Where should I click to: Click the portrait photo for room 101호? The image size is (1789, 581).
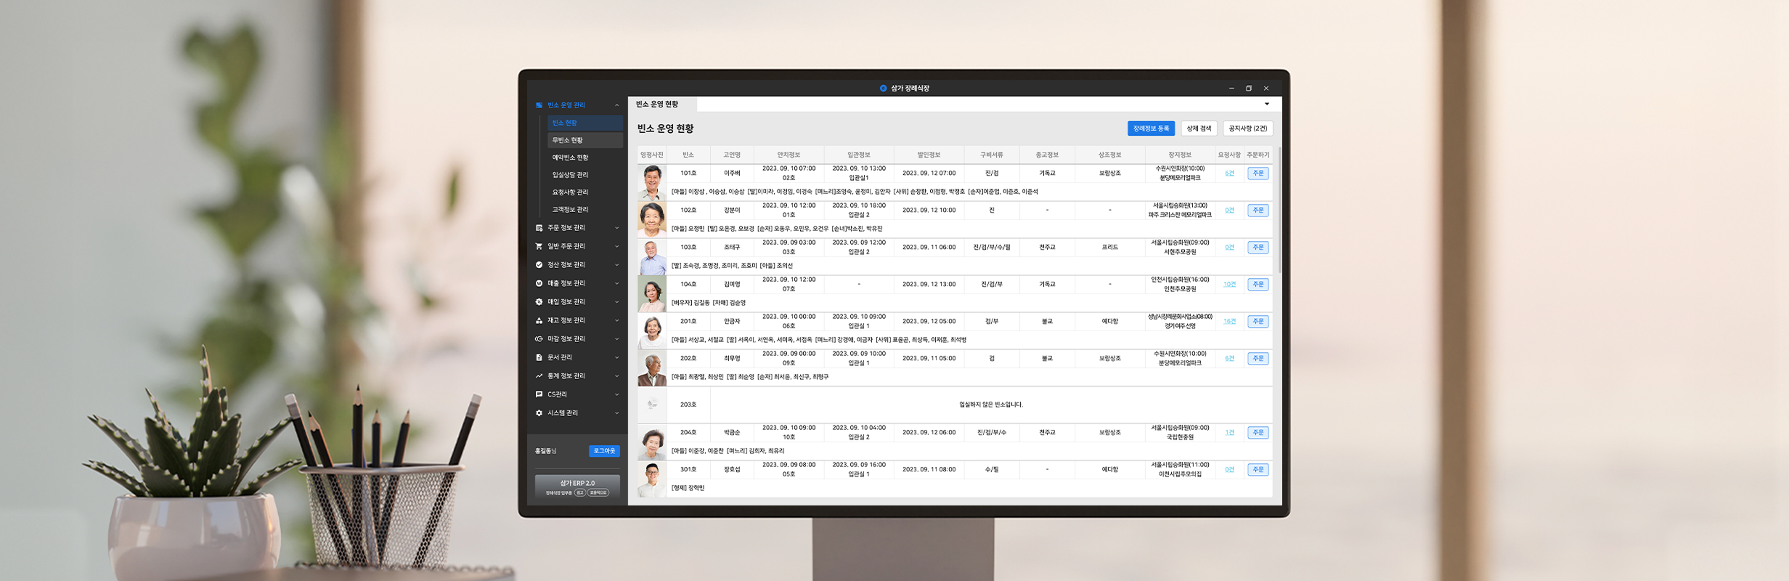(652, 182)
